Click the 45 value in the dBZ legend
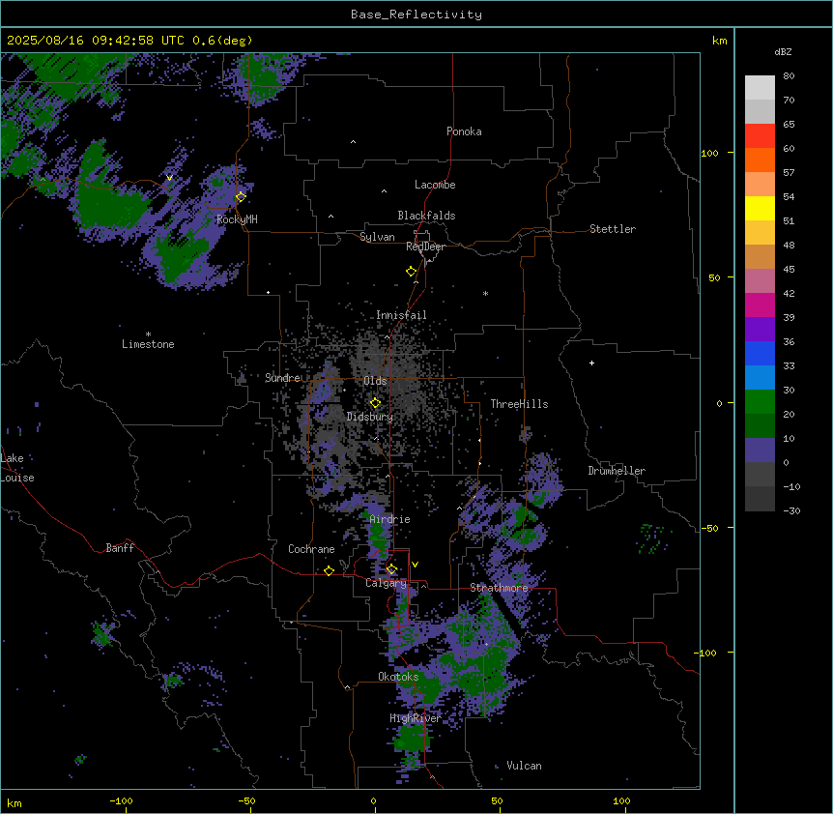This screenshot has width=833, height=814. click(x=789, y=270)
